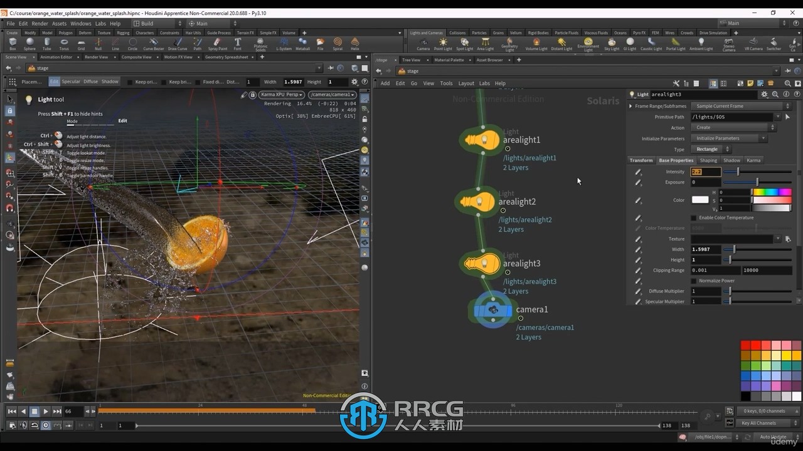Image resolution: width=803 pixels, height=451 pixels.
Task: Open network editor find magnifier
Action: point(788,83)
